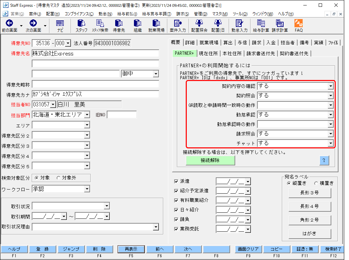Screen dimensions: 349x260
Task: Open the 勤怠入力 toolbar icon
Action: tap(240, 23)
